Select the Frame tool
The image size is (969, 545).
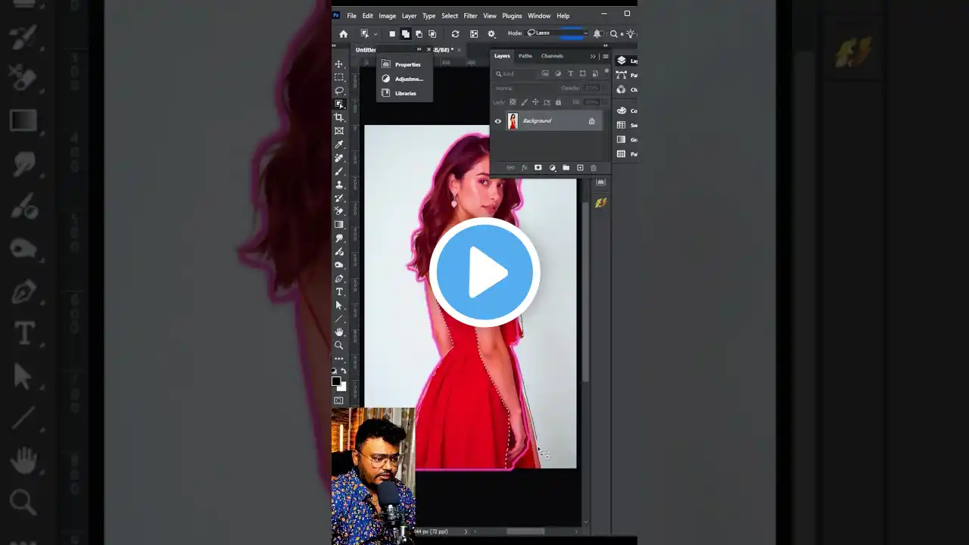[339, 131]
